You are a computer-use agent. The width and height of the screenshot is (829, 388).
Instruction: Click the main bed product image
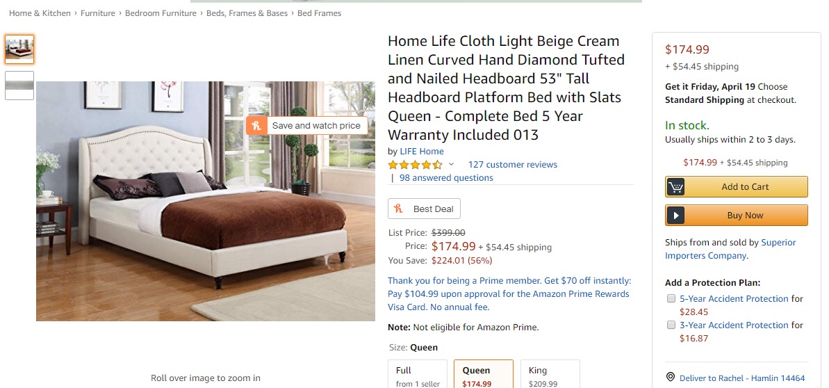[206, 201]
